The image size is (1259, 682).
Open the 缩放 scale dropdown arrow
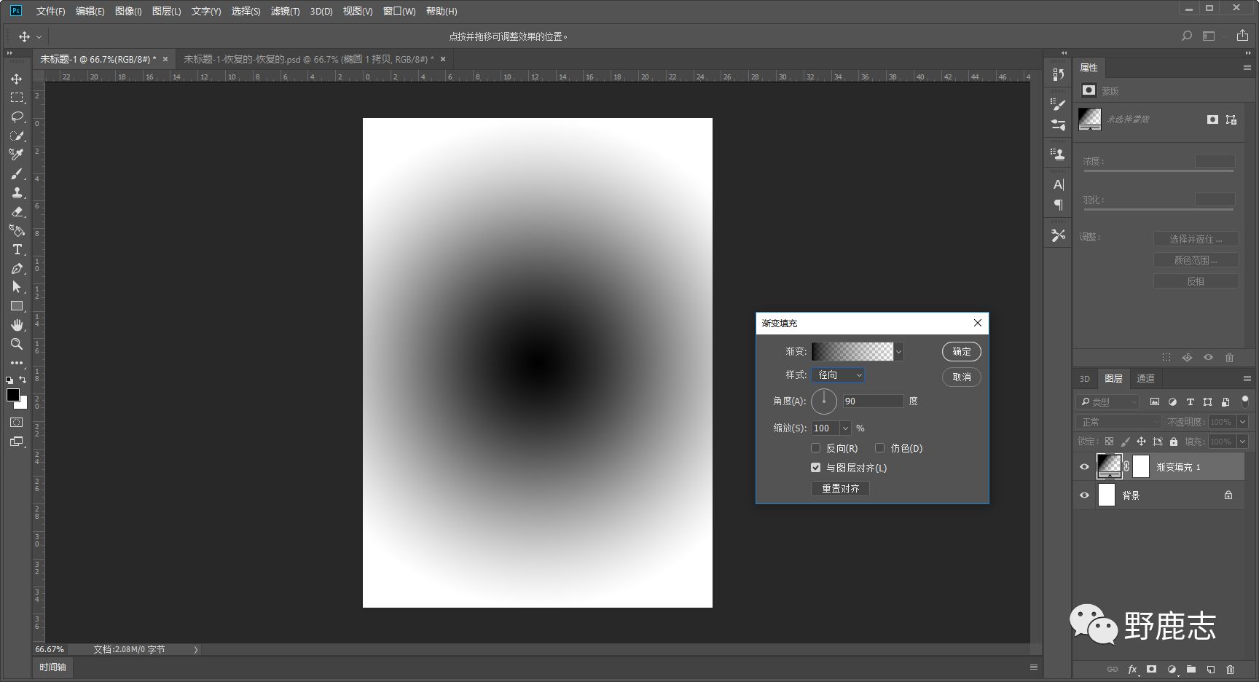click(845, 428)
